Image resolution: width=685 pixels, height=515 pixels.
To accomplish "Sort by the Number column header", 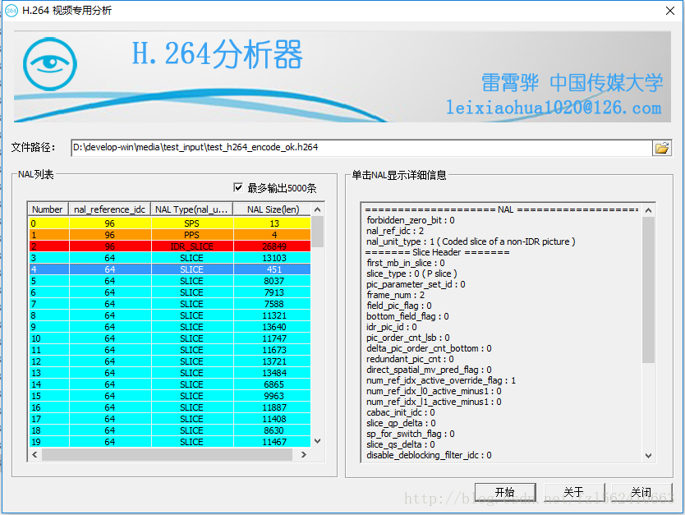I will pyautogui.click(x=48, y=209).
